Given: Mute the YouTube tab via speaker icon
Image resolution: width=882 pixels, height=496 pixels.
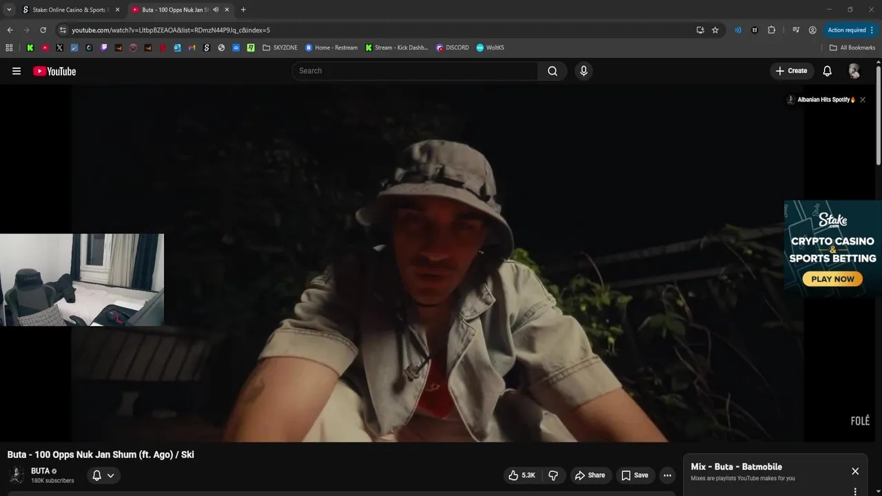Looking at the screenshot, I should pyautogui.click(x=216, y=10).
